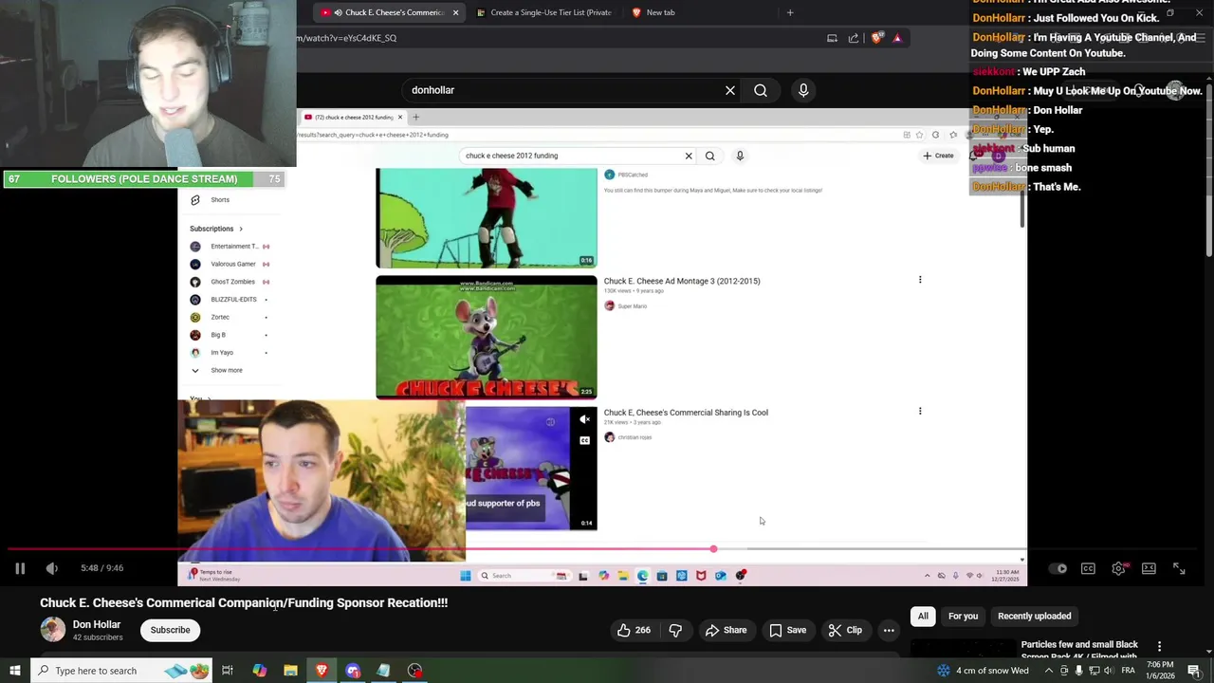This screenshot has height=683, width=1214.
Task: Click the inner YouTube Create button
Action: pos(939,156)
